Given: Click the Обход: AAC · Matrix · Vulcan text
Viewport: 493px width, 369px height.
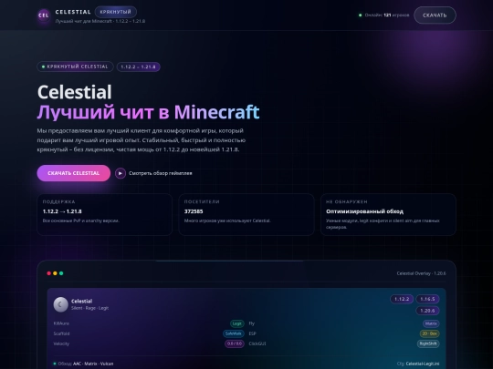Looking at the screenshot, I should (x=86, y=364).
